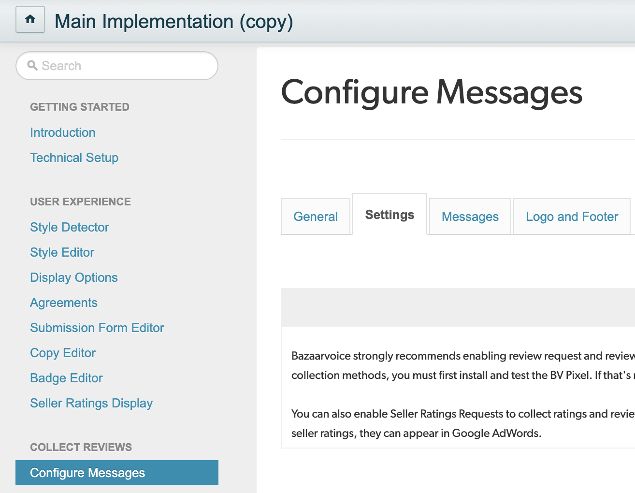Image resolution: width=635 pixels, height=493 pixels.
Task: Click the GETTING STARTED section header
Action: point(80,107)
